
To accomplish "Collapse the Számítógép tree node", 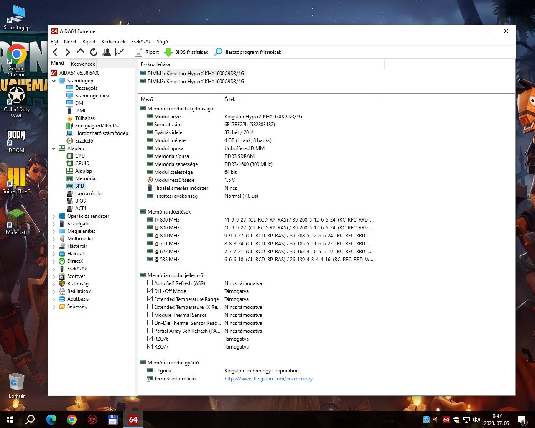I will 53,81.
